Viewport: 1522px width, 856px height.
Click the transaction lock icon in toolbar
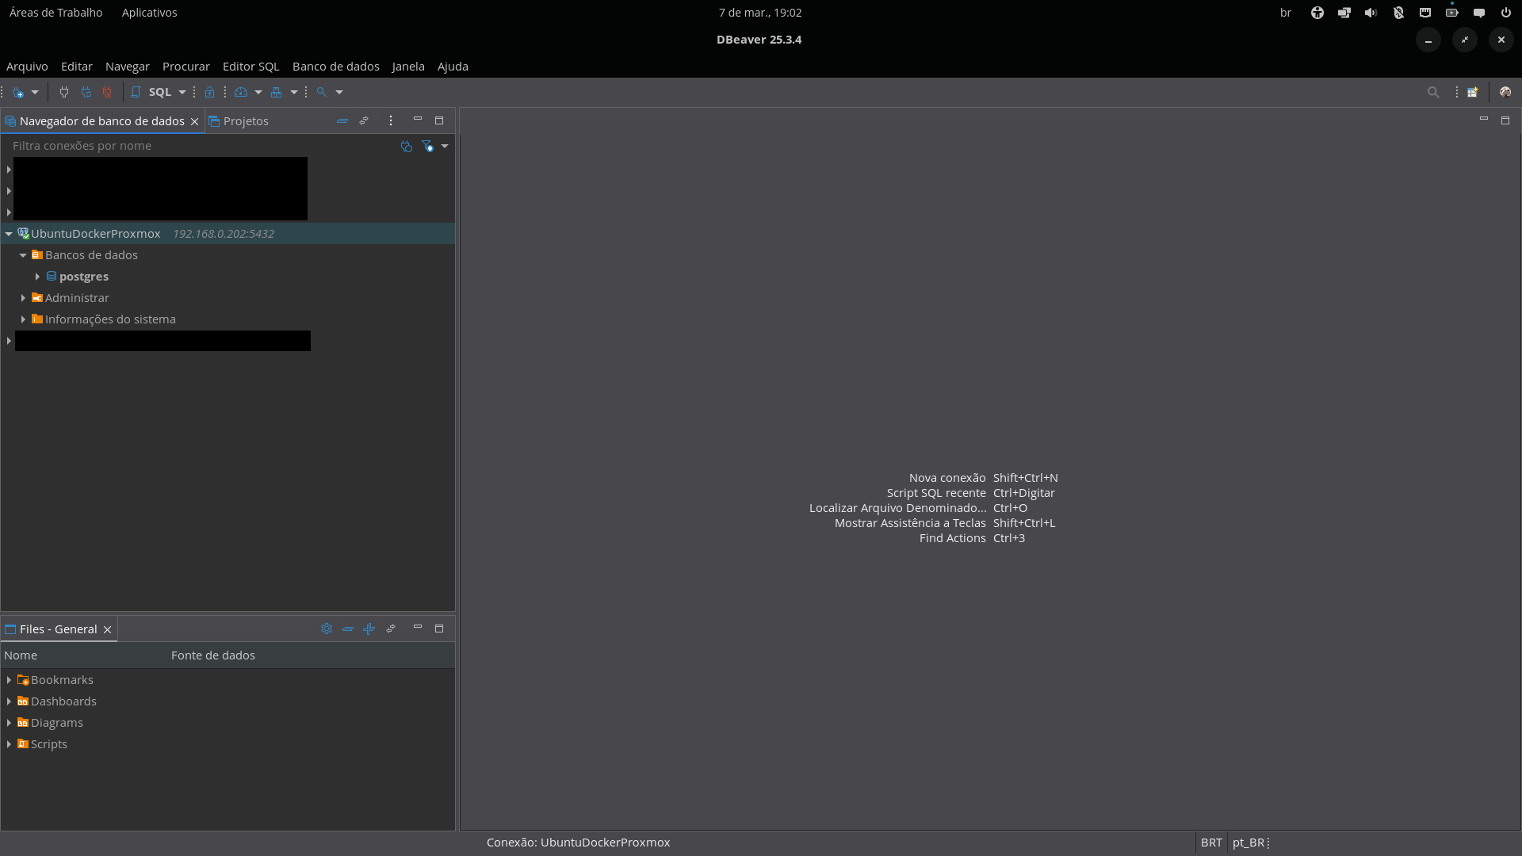pos(209,92)
